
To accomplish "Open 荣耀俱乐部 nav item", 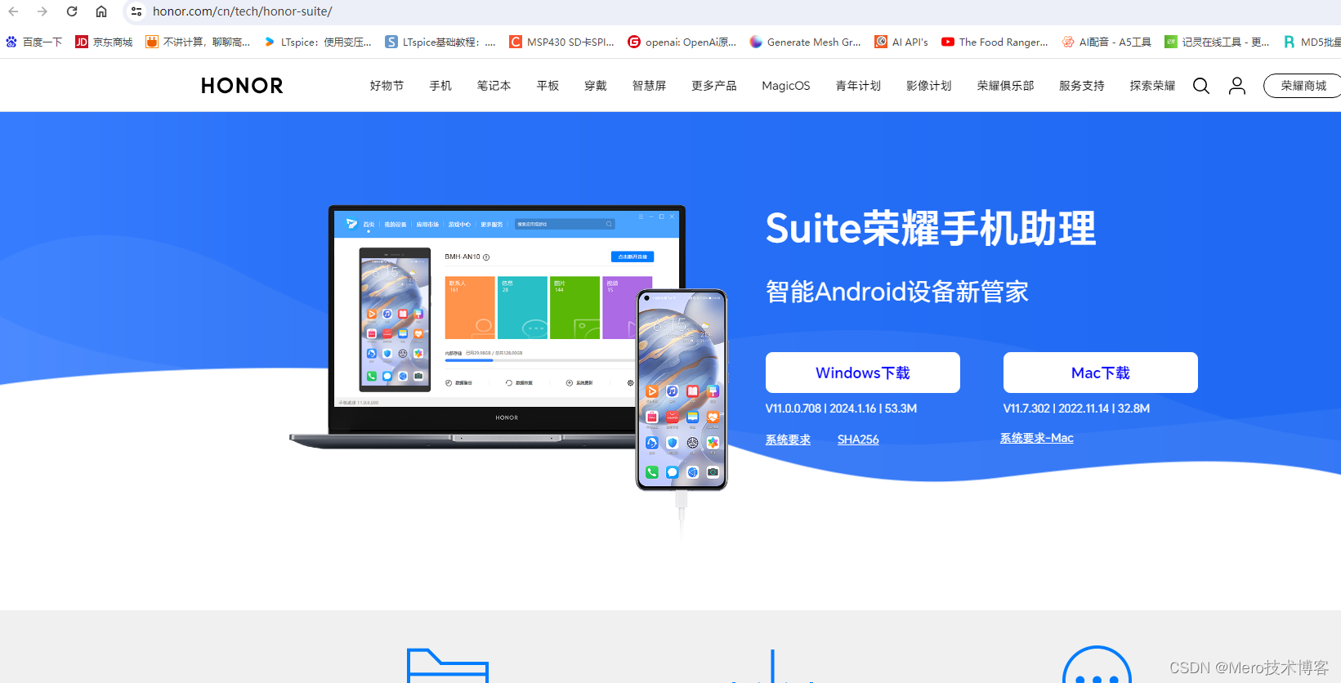I will point(1005,86).
